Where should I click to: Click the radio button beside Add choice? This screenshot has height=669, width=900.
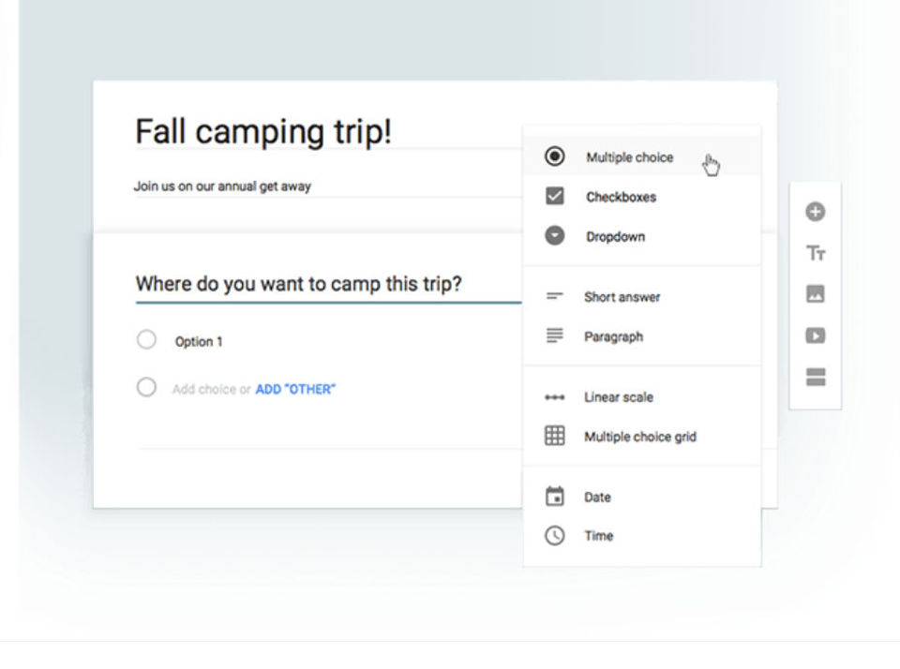pos(146,388)
